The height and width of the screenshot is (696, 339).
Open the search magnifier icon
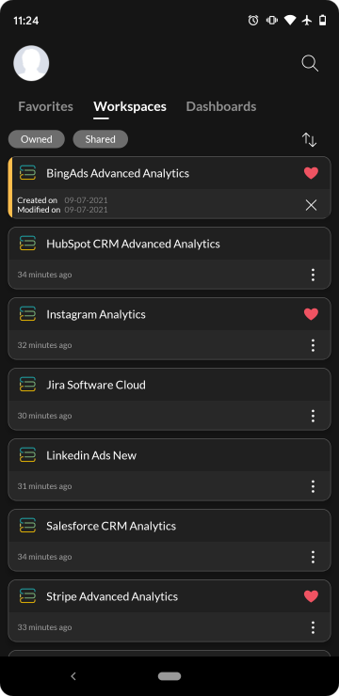click(310, 63)
